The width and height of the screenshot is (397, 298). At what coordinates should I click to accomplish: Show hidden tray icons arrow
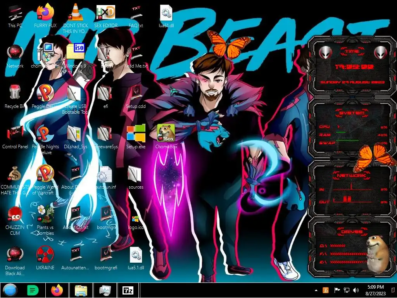pos(316,290)
